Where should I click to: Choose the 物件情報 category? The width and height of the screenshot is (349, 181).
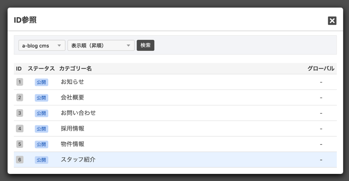point(72,144)
